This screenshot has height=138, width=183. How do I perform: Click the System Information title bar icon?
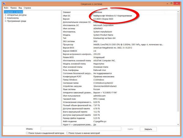(x=5, y=4)
